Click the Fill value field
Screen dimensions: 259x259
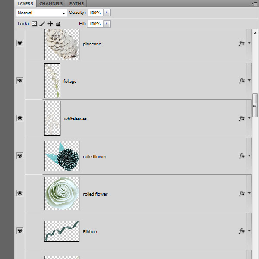point(95,24)
